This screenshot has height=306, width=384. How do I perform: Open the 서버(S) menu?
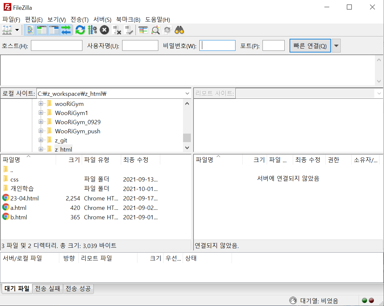coord(102,19)
